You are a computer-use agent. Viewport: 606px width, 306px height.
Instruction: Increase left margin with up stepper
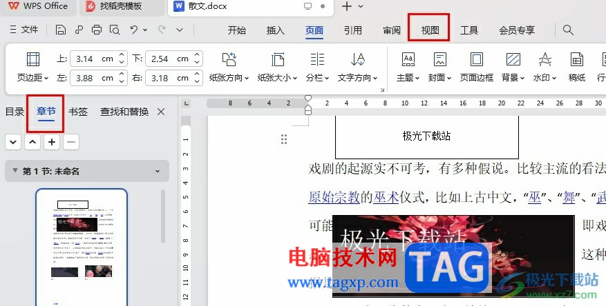122,74
